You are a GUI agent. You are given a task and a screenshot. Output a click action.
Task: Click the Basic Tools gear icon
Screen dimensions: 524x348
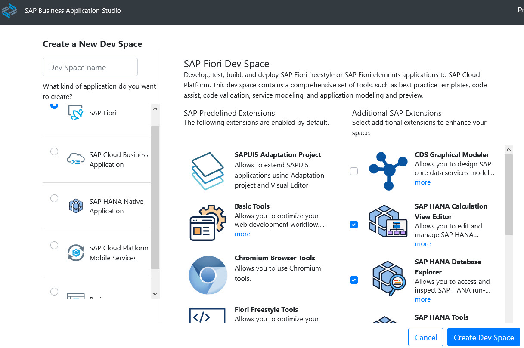coord(208,222)
